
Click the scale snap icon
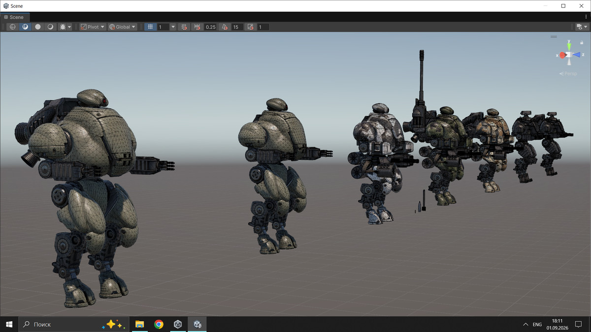point(251,27)
